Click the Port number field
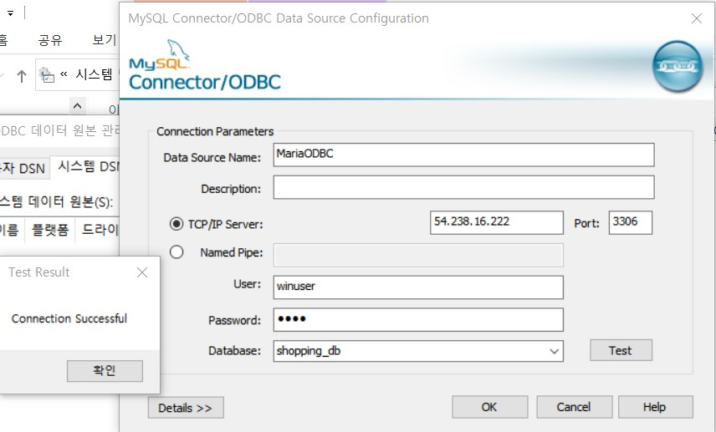The image size is (716, 432). point(630,222)
